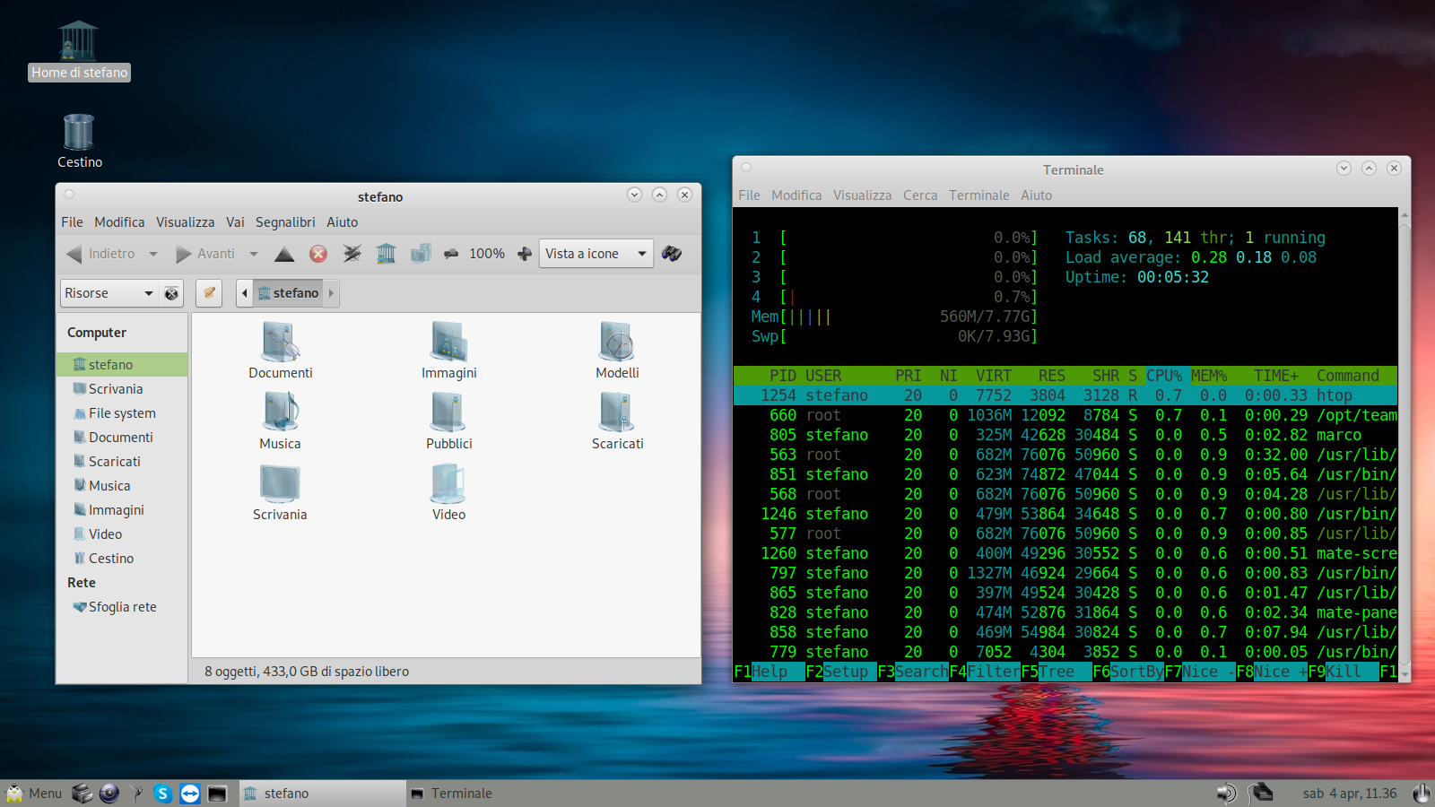Open the Cerca menu in Terminale
Image resolution: width=1435 pixels, height=807 pixels.
pyautogui.click(x=920, y=195)
